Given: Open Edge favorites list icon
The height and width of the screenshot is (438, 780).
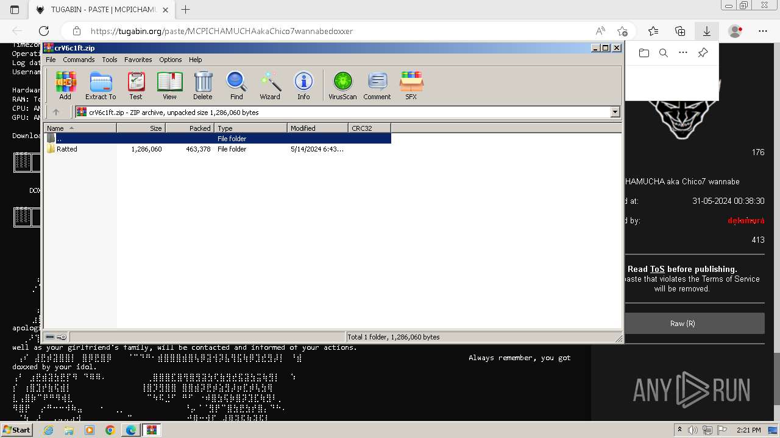Looking at the screenshot, I should click(653, 31).
